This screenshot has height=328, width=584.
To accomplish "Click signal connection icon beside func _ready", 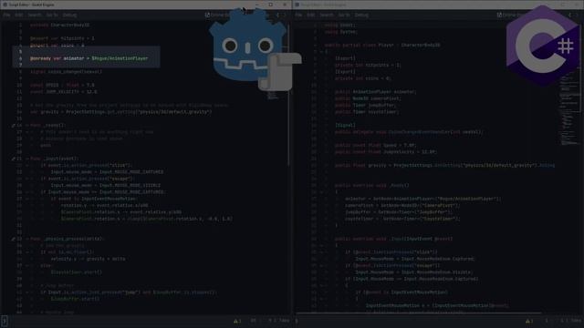I will (13, 126).
